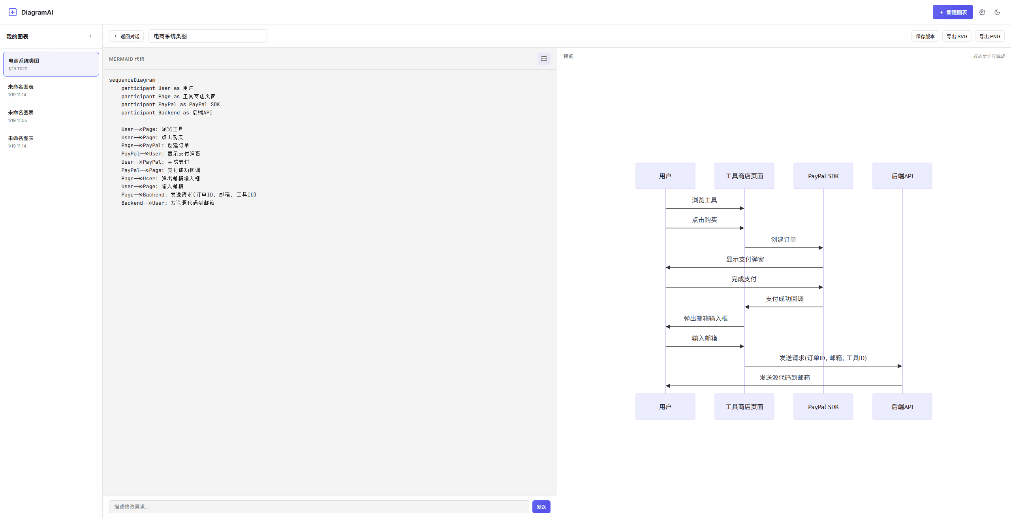Click the diagram title input field
This screenshot has width=1011, height=518.
pos(207,36)
